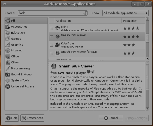Viewport: 153px width, 126px height.
Task: Select the KVocTrain Vocabulary Trainer text
Action: (72, 47)
